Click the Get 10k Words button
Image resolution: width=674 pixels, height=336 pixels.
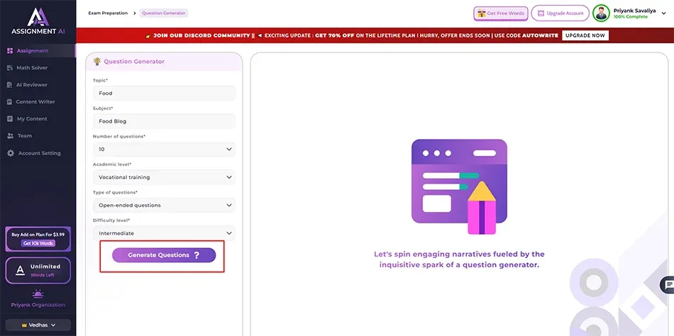pos(38,244)
